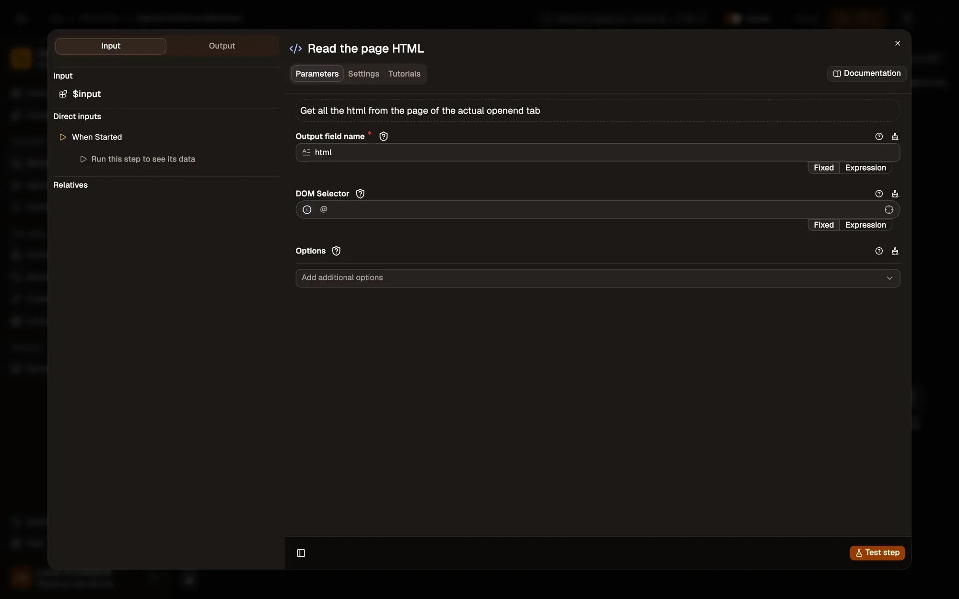959x599 pixels.
Task: Set Output field name mode to Fixed
Action: (x=823, y=168)
